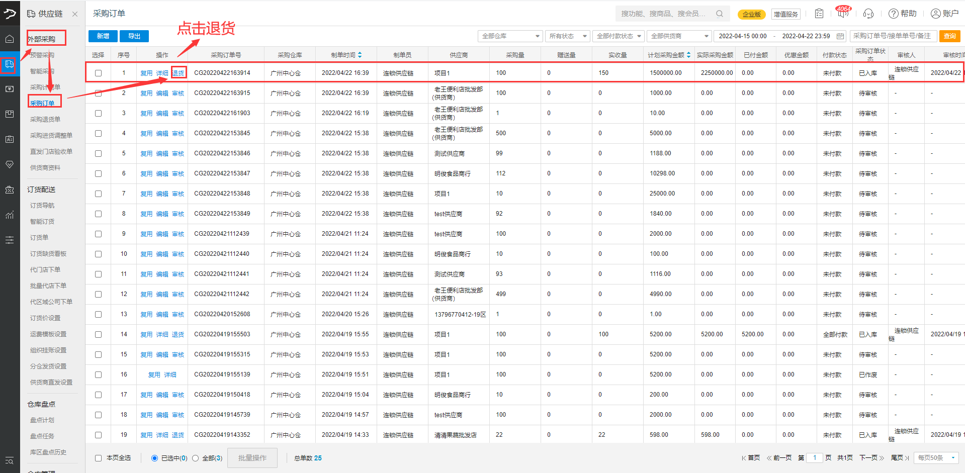Go to last page with 尾页 arrow
The width and height of the screenshot is (965, 473).
900,458
